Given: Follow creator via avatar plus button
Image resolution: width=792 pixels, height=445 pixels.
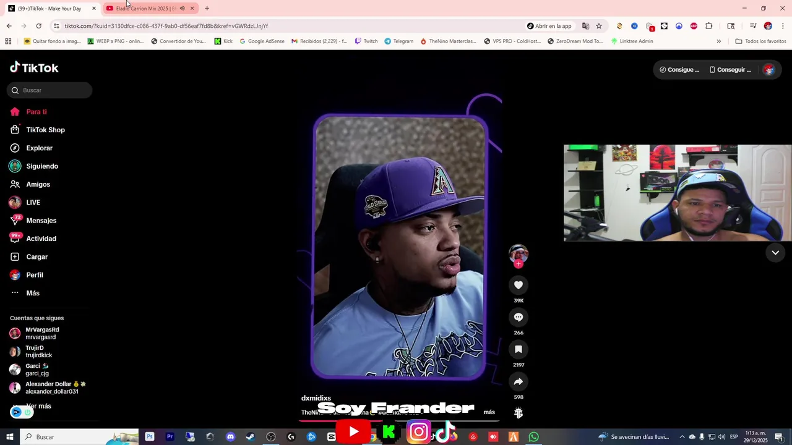Looking at the screenshot, I should tap(519, 264).
